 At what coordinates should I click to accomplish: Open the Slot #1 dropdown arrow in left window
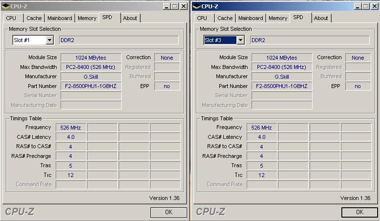[50, 40]
